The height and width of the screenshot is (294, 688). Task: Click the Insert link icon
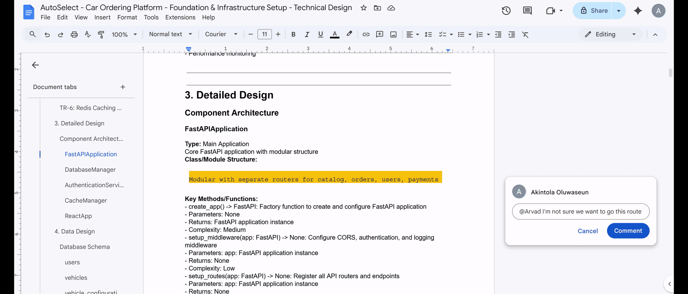[x=366, y=34]
